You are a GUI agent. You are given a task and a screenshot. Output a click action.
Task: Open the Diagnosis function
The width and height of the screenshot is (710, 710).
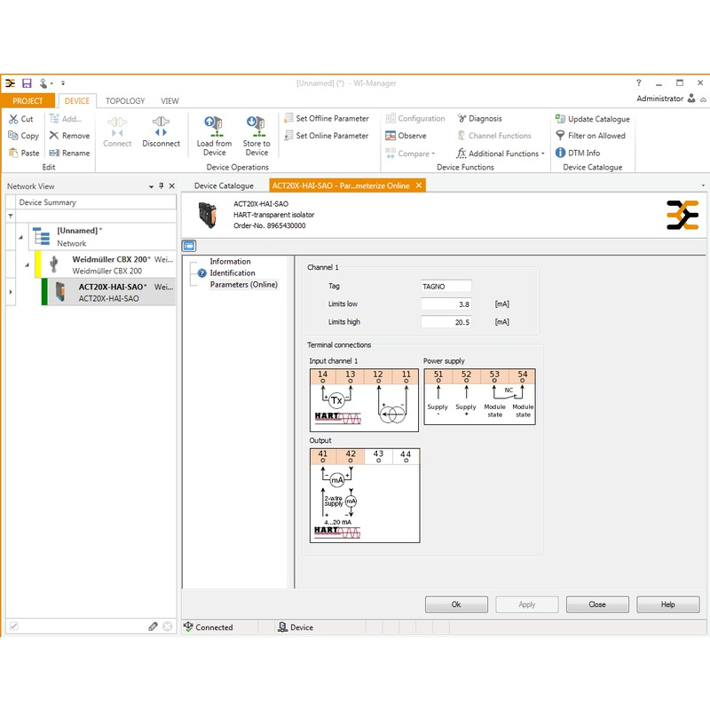(479, 119)
